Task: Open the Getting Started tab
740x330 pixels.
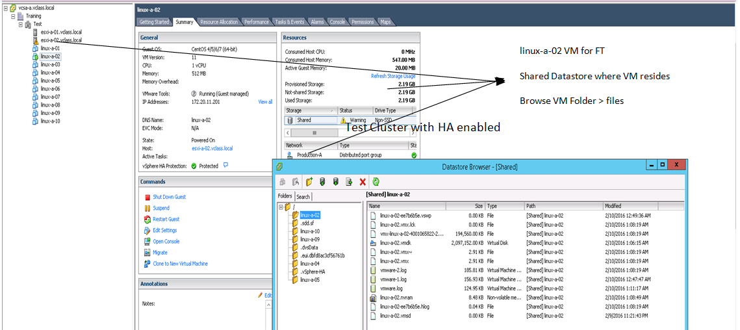Action: tap(155, 21)
